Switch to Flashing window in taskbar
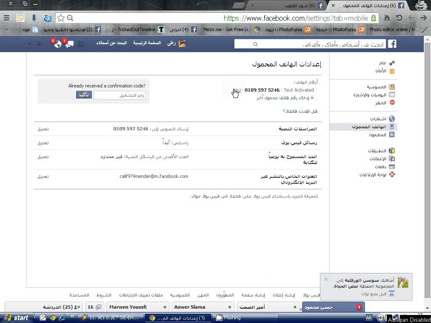This screenshot has height=323, width=431. point(246,318)
